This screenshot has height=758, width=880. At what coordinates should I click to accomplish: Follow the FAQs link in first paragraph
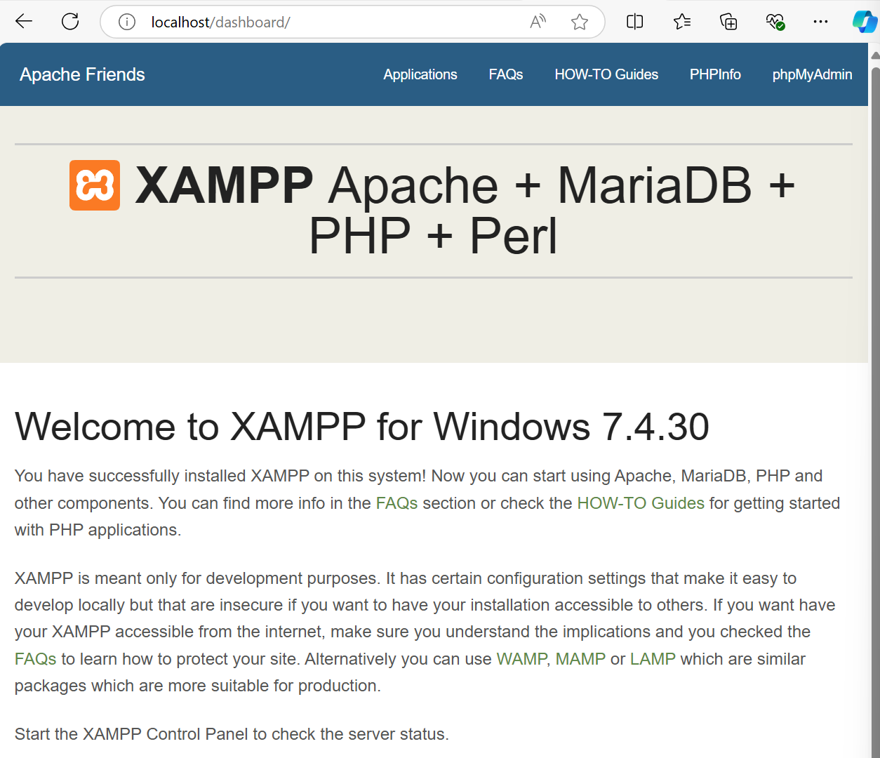(x=396, y=503)
